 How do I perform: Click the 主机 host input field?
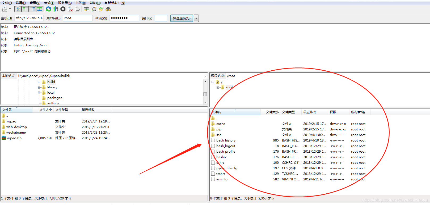coord(29,18)
